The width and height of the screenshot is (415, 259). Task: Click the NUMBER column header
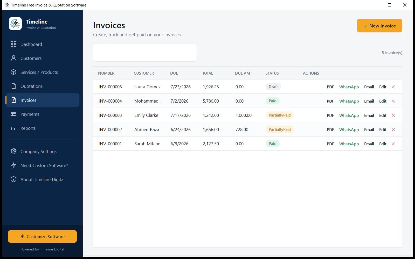tap(106, 73)
